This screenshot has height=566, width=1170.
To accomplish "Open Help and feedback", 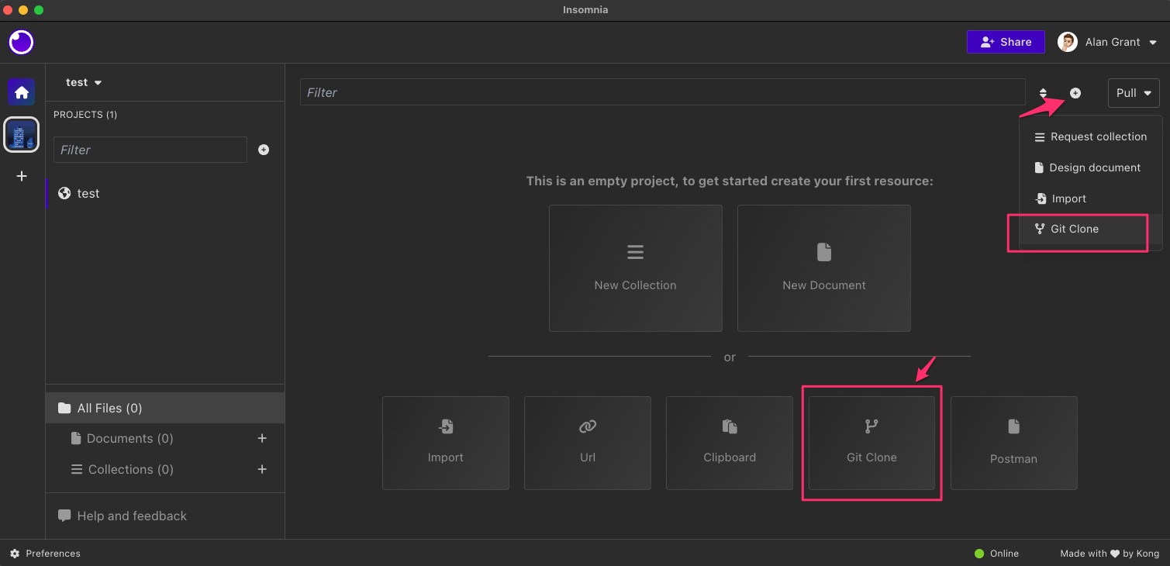I will tap(123, 516).
